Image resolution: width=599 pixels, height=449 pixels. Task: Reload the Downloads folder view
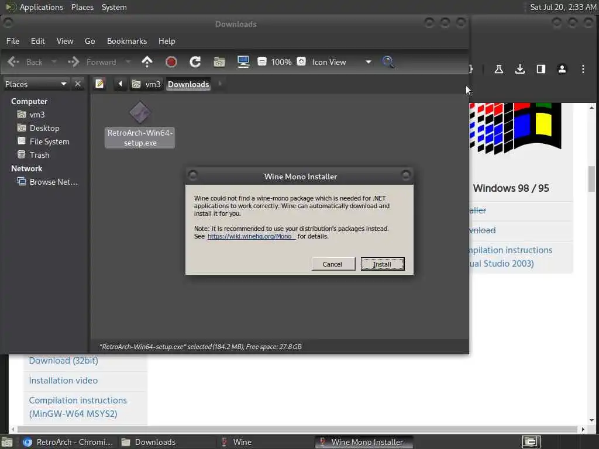[195, 62]
